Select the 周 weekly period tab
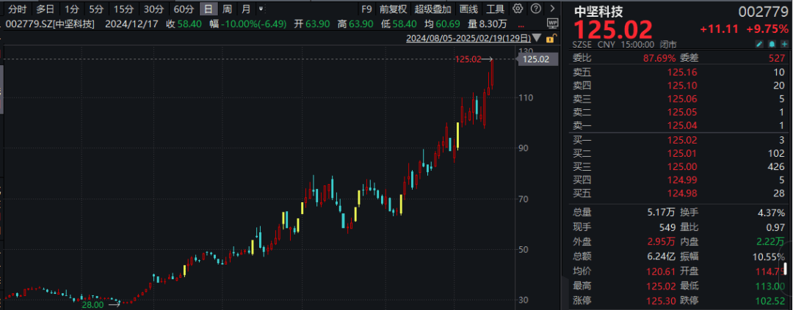793x310 pixels. pyautogui.click(x=228, y=9)
